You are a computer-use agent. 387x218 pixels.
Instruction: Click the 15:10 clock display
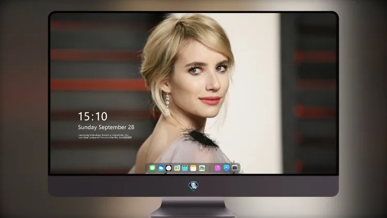tap(92, 116)
